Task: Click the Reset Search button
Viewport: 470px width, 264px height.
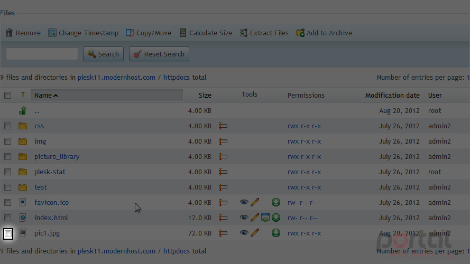Action: pyautogui.click(x=159, y=54)
